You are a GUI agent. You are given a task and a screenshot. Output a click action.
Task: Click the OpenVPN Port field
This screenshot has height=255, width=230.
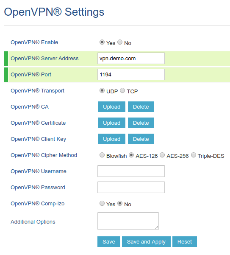(131, 75)
